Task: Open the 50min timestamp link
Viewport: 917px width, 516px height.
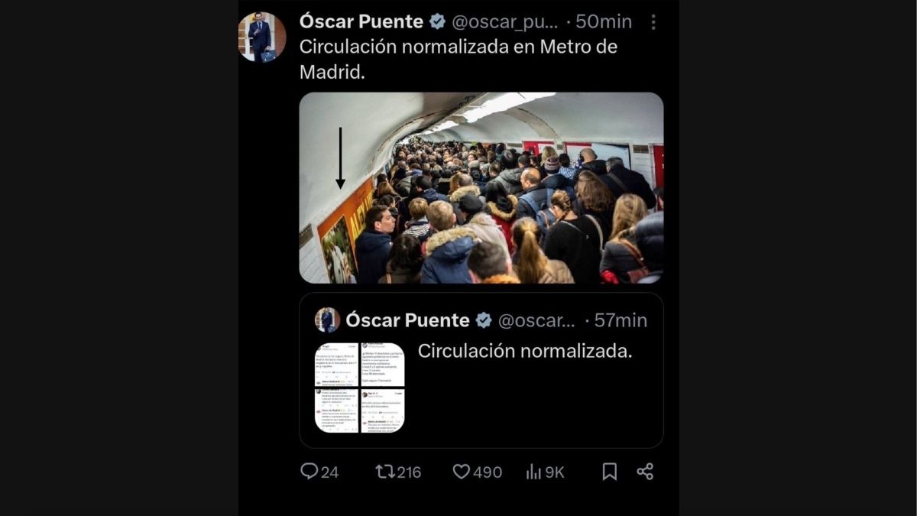Action: coord(604,22)
